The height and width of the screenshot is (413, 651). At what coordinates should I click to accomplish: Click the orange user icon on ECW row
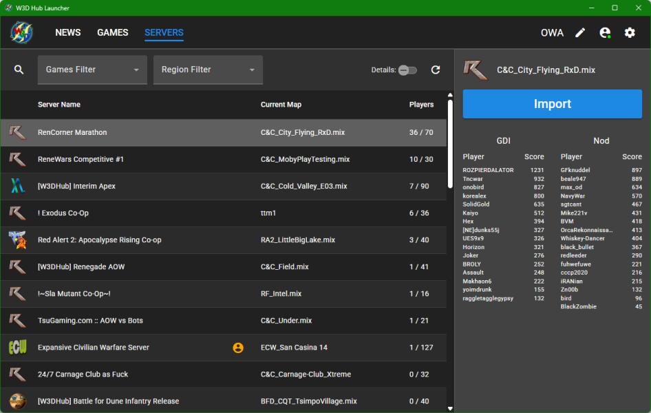[x=238, y=348]
